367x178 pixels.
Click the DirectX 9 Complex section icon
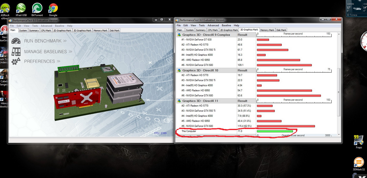tap(179, 35)
